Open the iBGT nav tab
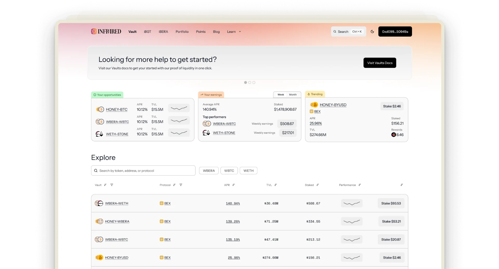This screenshot has width=499, height=269. pos(147,32)
